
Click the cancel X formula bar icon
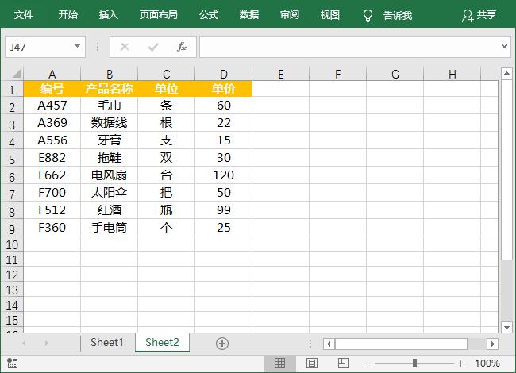click(125, 47)
